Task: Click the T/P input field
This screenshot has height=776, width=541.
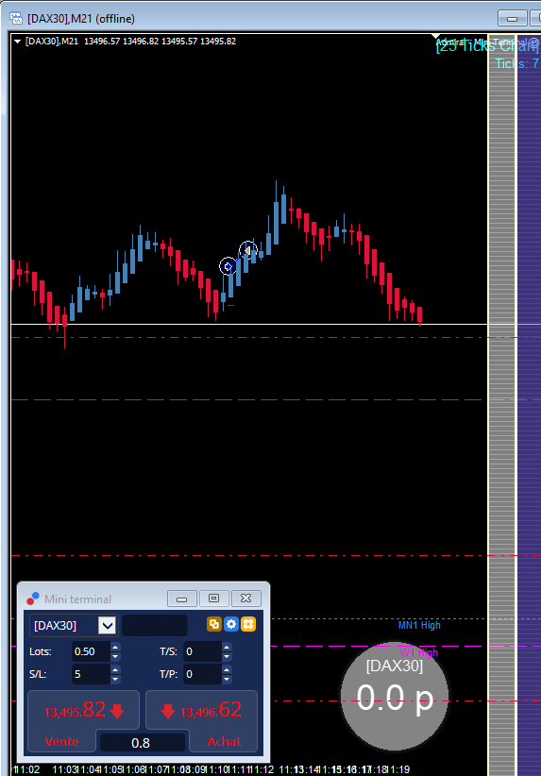Action: pyautogui.click(x=202, y=674)
